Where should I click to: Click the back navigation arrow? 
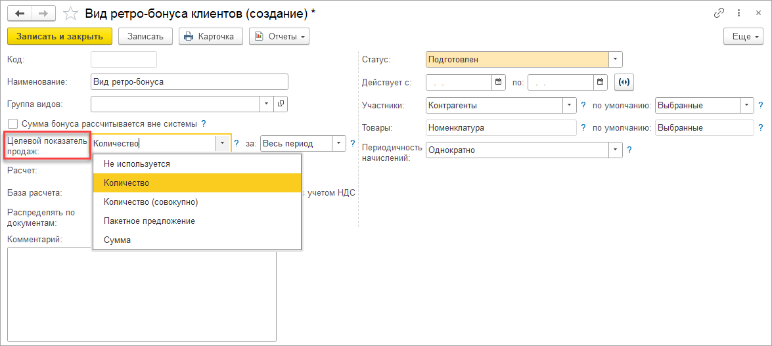[20, 13]
